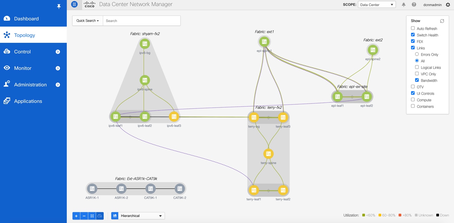Viewport: 454px width, 223px height.
Task: Select the ipv6-leaf2 switch node
Action: [x=145, y=117]
